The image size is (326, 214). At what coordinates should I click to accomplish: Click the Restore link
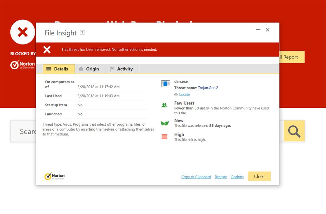(221, 177)
